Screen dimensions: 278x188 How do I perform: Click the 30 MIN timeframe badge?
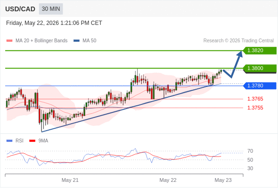tap(51, 9)
